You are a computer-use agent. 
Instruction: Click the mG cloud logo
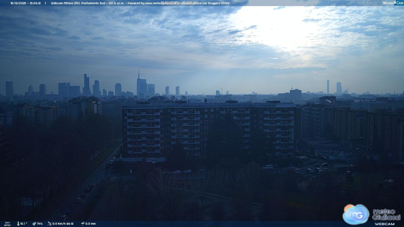click(356, 214)
